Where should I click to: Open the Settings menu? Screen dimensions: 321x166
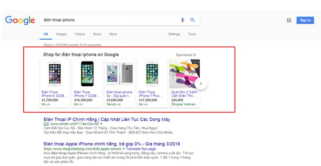click(x=174, y=34)
